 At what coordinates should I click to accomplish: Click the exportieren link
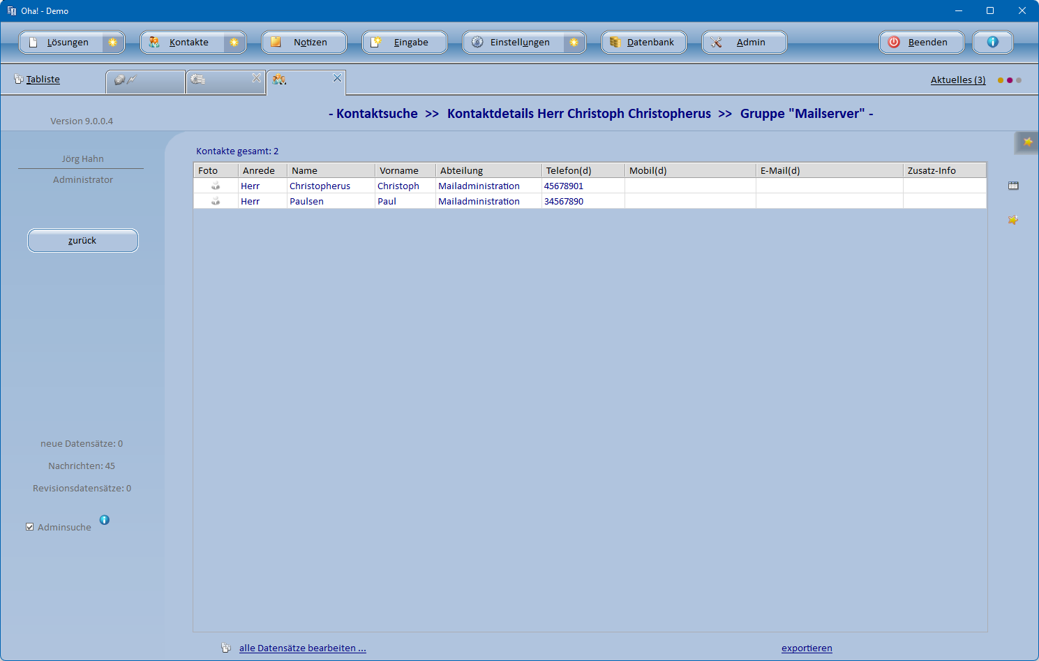tap(807, 648)
